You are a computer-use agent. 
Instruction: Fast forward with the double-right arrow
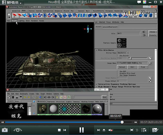[136, 122]
